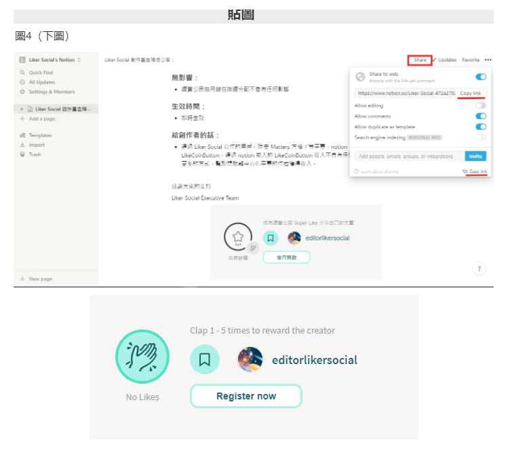508x449 pixels.
Task: Click Copy link beside the share URL
Action: 471,93
